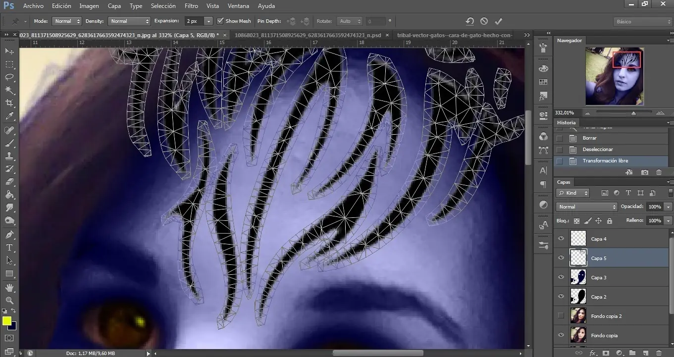Select the Healing Brush tool
Image resolution: width=674 pixels, height=357 pixels.
coord(9,130)
